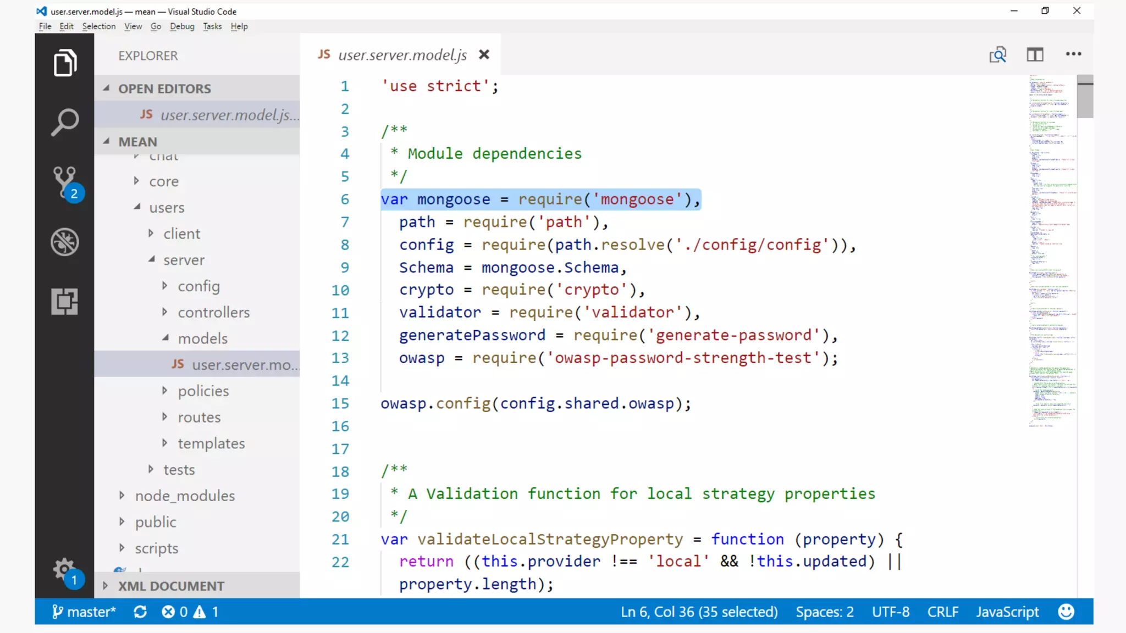Open the Selection menu
1126x633 pixels.
click(x=98, y=26)
